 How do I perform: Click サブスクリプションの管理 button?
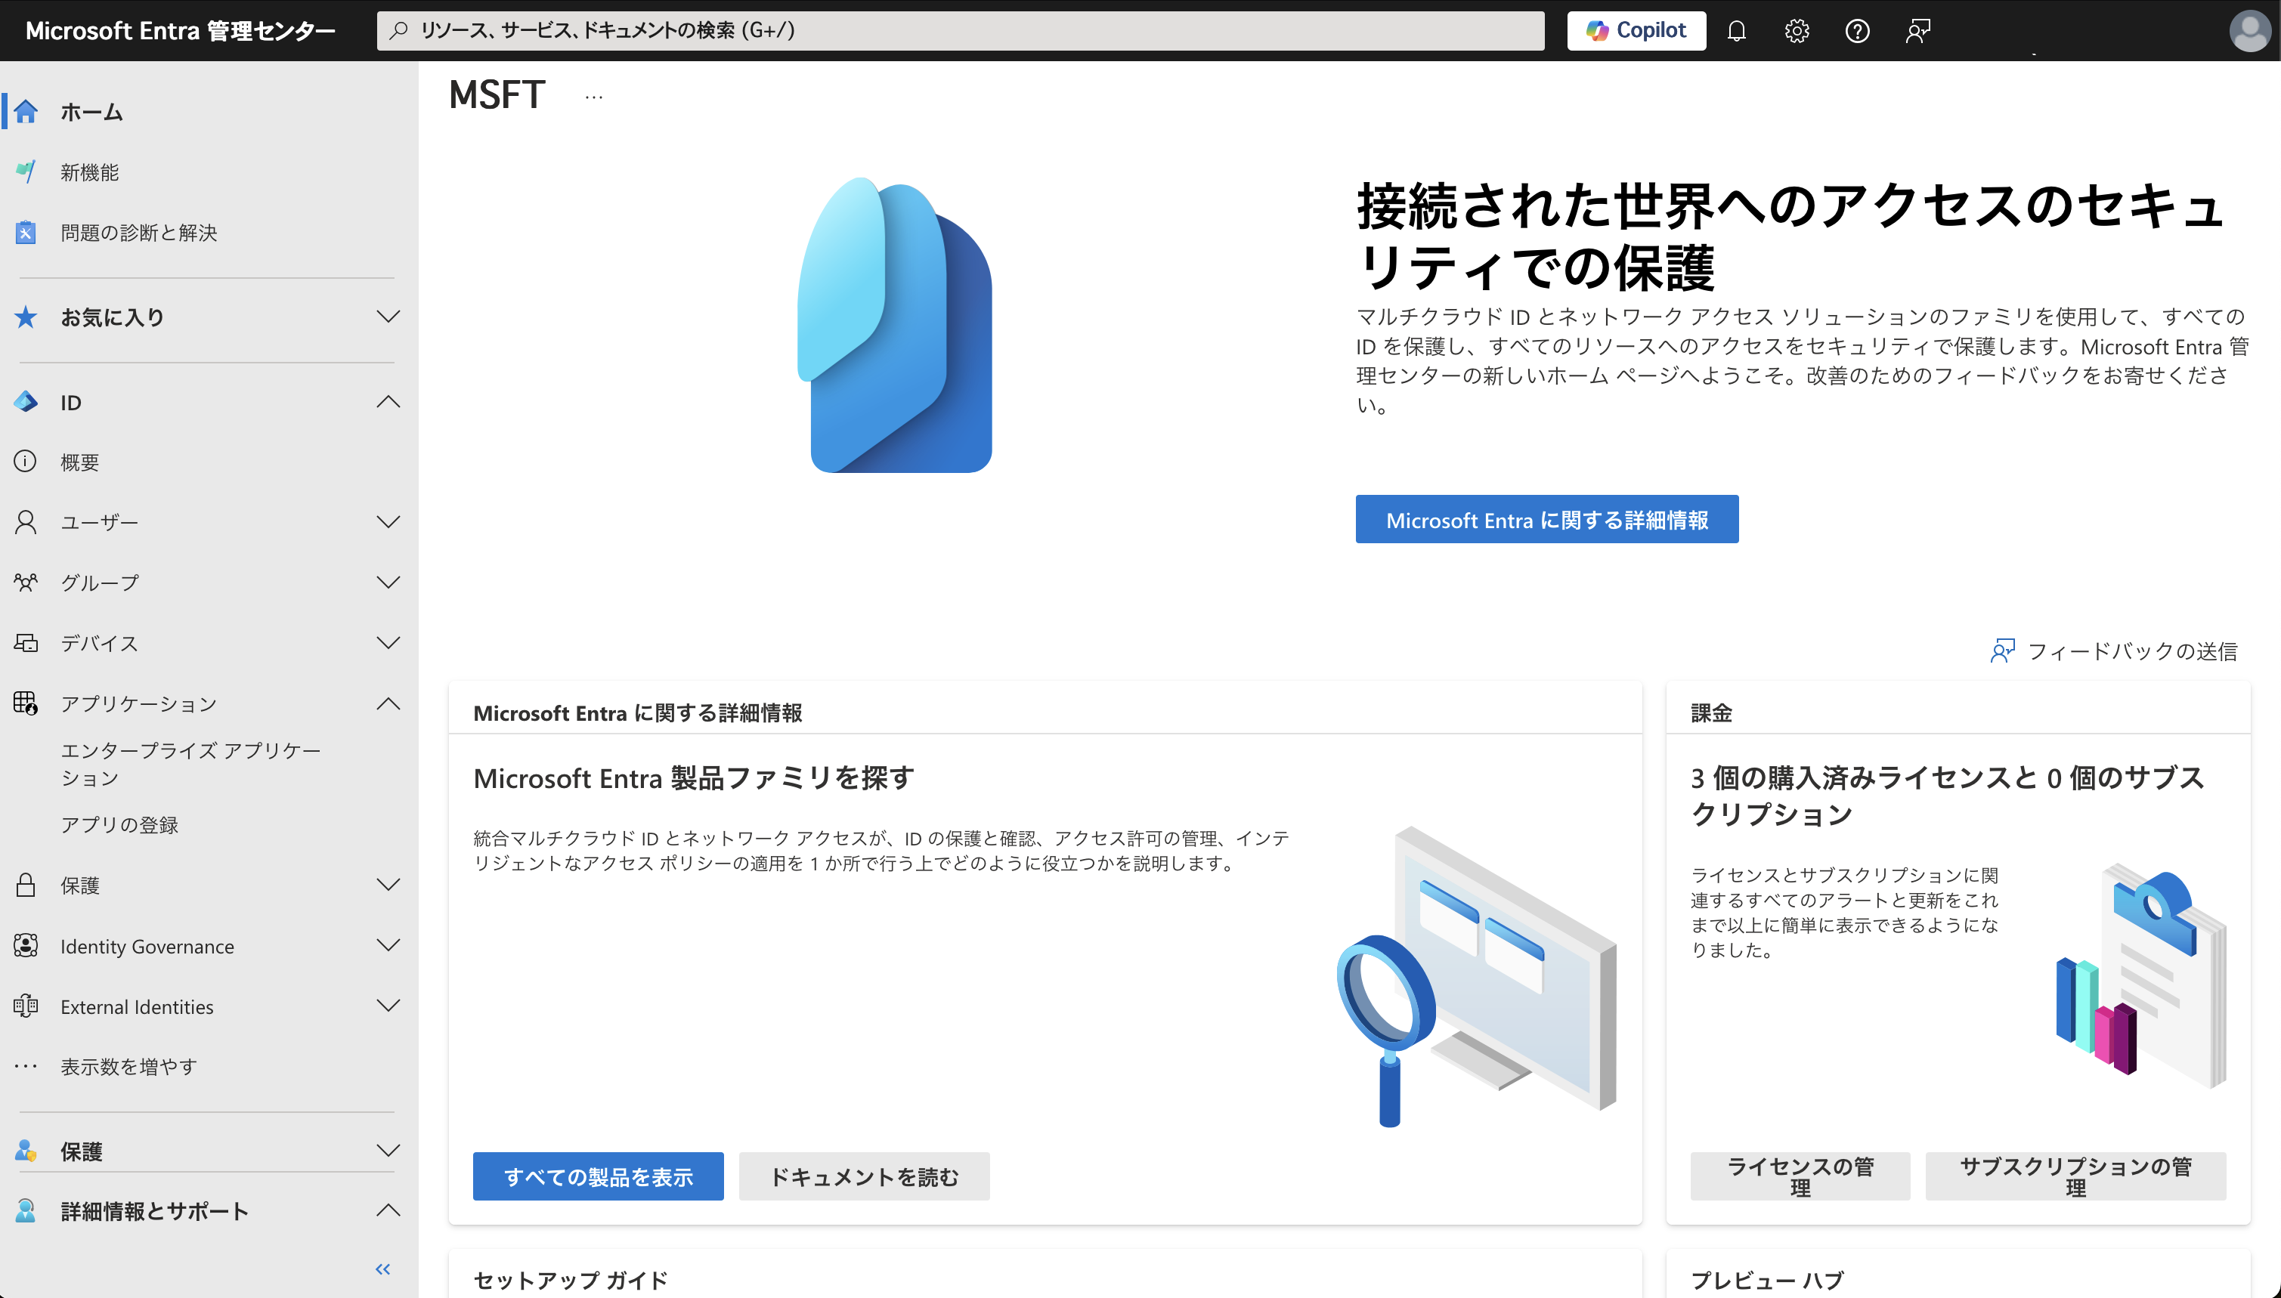coord(2075,1177)
